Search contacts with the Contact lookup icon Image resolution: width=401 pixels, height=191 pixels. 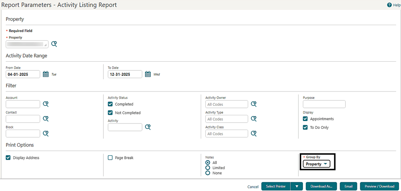(x=45, y=119)
